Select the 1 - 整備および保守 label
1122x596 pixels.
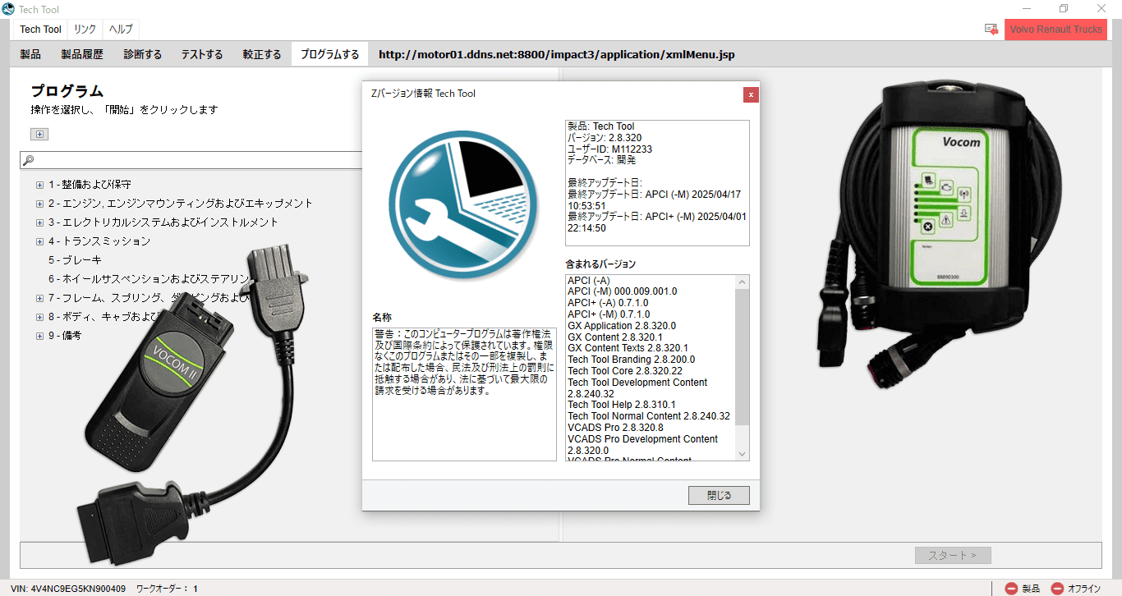pos(90,185)
